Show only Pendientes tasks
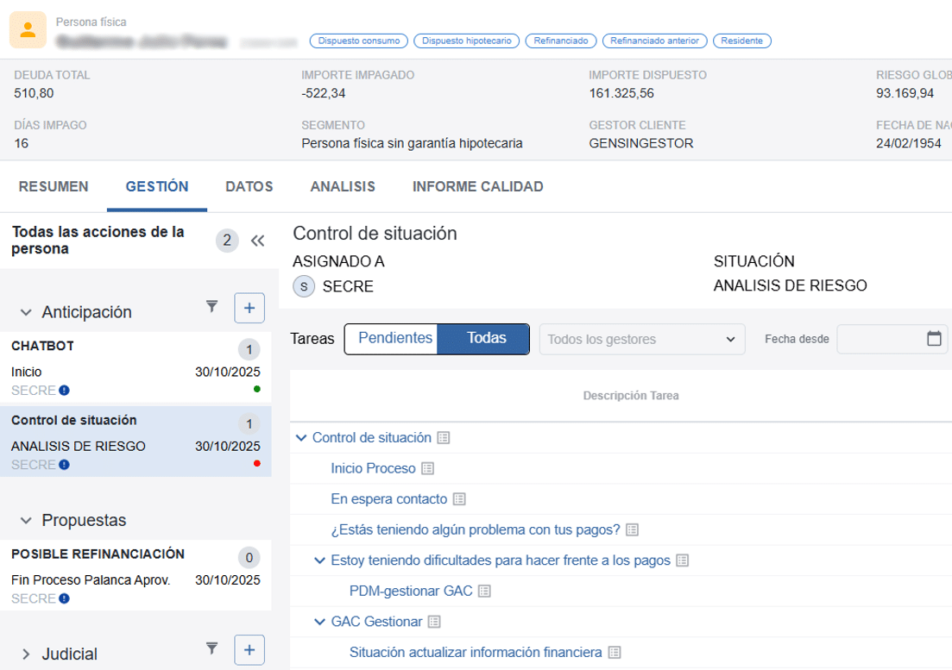Screen dimensions: 952x670 click(394, 339)
